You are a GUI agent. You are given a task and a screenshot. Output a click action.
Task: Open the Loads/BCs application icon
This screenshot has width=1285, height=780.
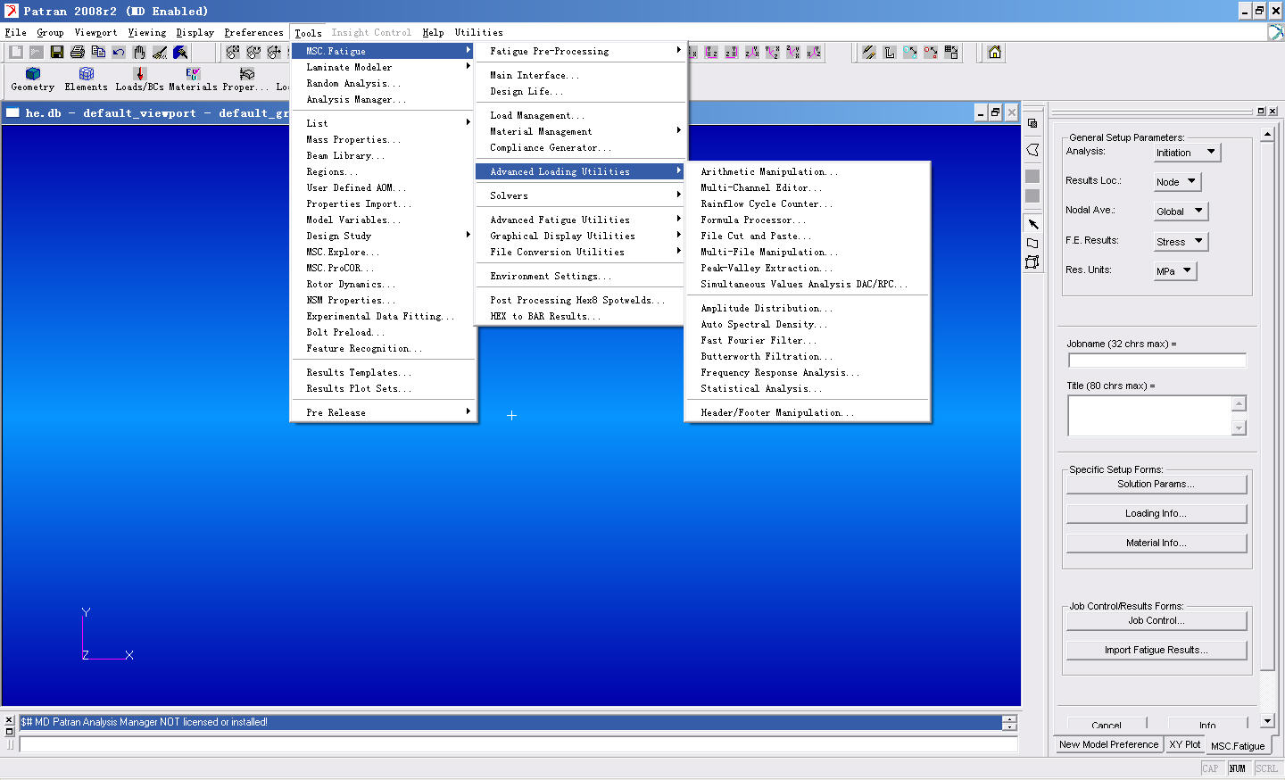point(139,79)
